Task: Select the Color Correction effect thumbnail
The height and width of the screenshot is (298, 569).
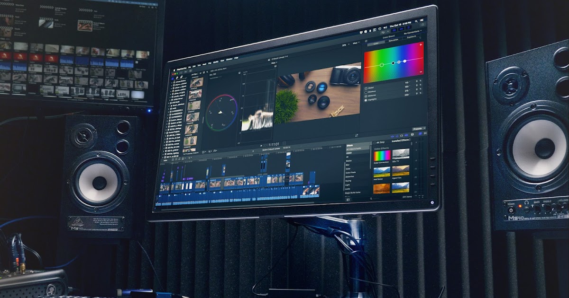Action: click(382, 155)
